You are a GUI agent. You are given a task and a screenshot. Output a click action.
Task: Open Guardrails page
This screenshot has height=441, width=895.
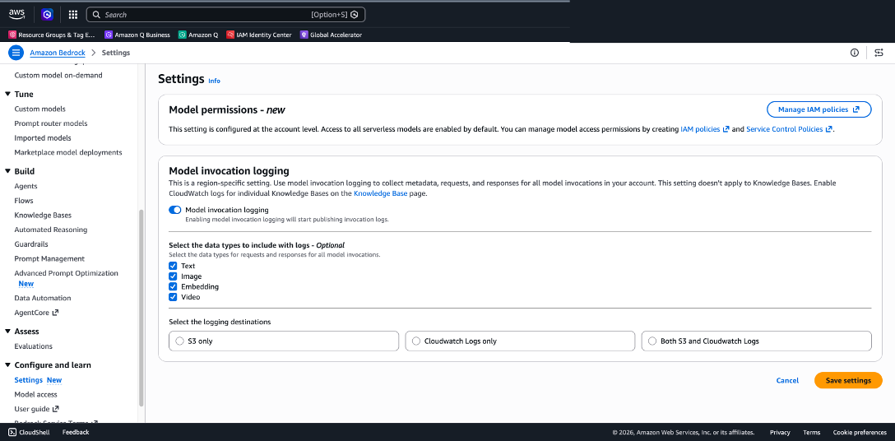tap(30, 244)
